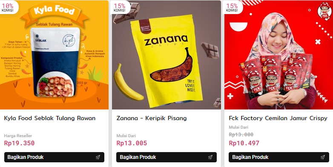Click the Fck mascot logo in image corner
Image resolution: width=333 pixels, height=167 pixels.
point(324,11)
